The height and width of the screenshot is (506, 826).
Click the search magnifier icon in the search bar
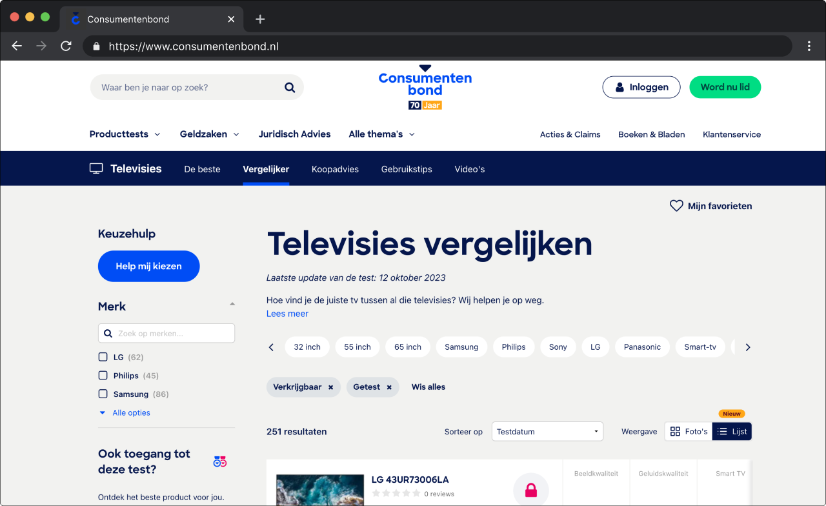(x=289, y=87)
